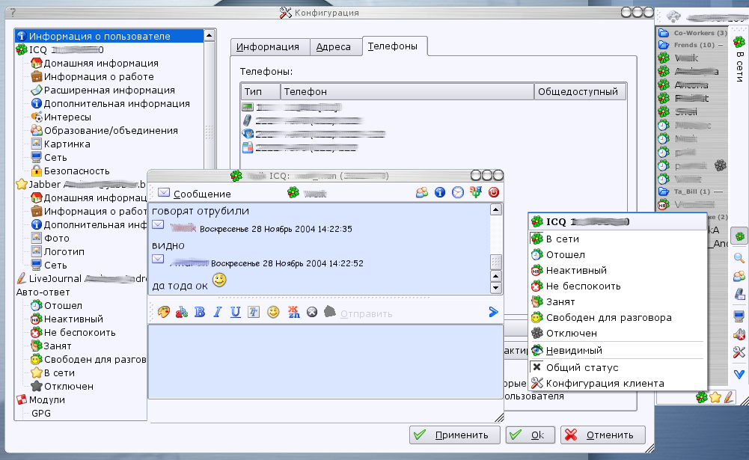749x460 pixels.
Task: Toggle Невидимый mode in menu
Action: (617, 351)
